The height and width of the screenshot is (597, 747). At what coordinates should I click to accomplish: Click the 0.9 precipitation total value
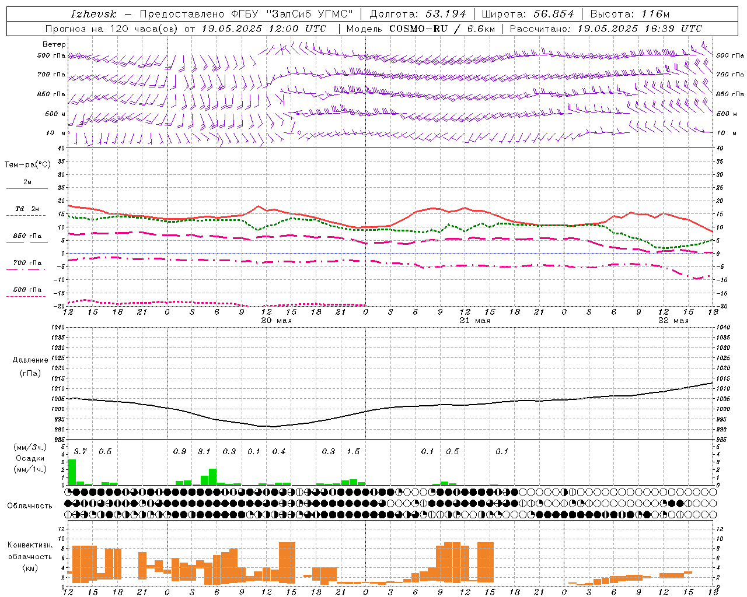click(180, 452)
